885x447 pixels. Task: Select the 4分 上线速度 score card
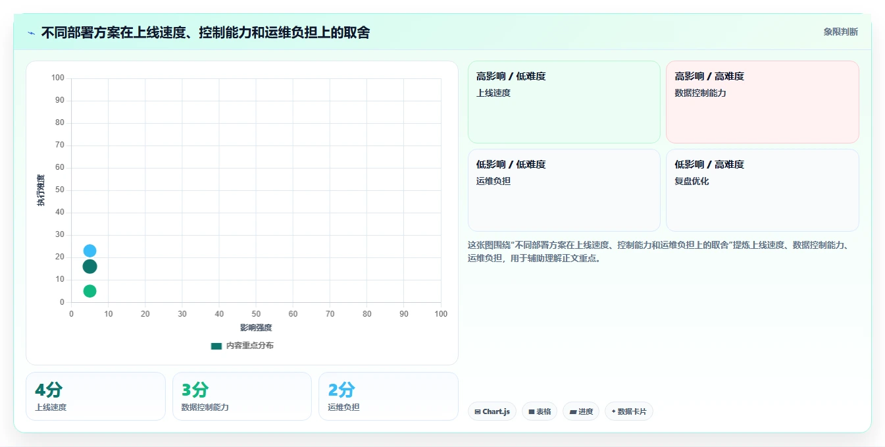pos(95,396)
